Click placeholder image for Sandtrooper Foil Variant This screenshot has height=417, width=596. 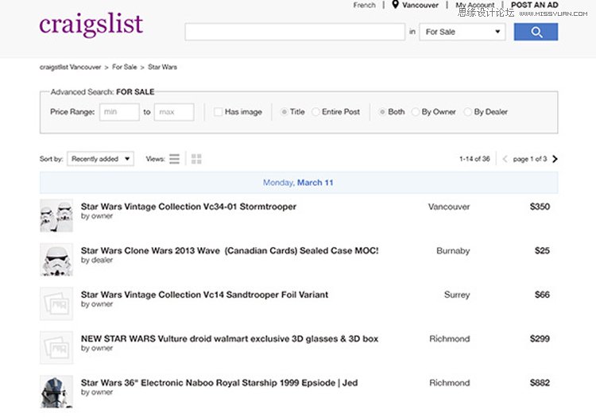tap(56, 303)
